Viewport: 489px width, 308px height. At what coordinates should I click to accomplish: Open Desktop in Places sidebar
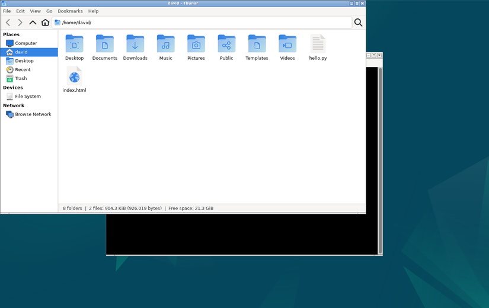[29, 61]
